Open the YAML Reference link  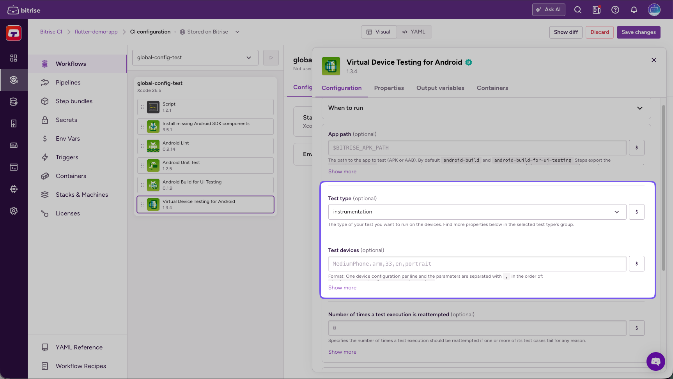(77, 347)
